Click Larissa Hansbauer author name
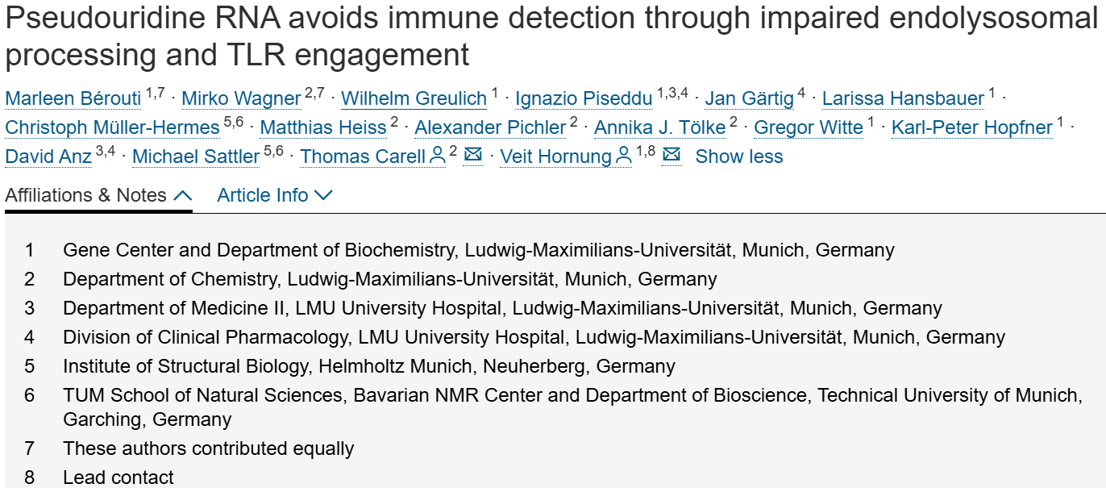 coord(903,98)
